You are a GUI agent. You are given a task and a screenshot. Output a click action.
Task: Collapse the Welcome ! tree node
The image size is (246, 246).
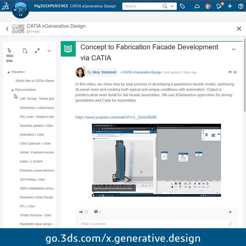(x=8, y=72)
